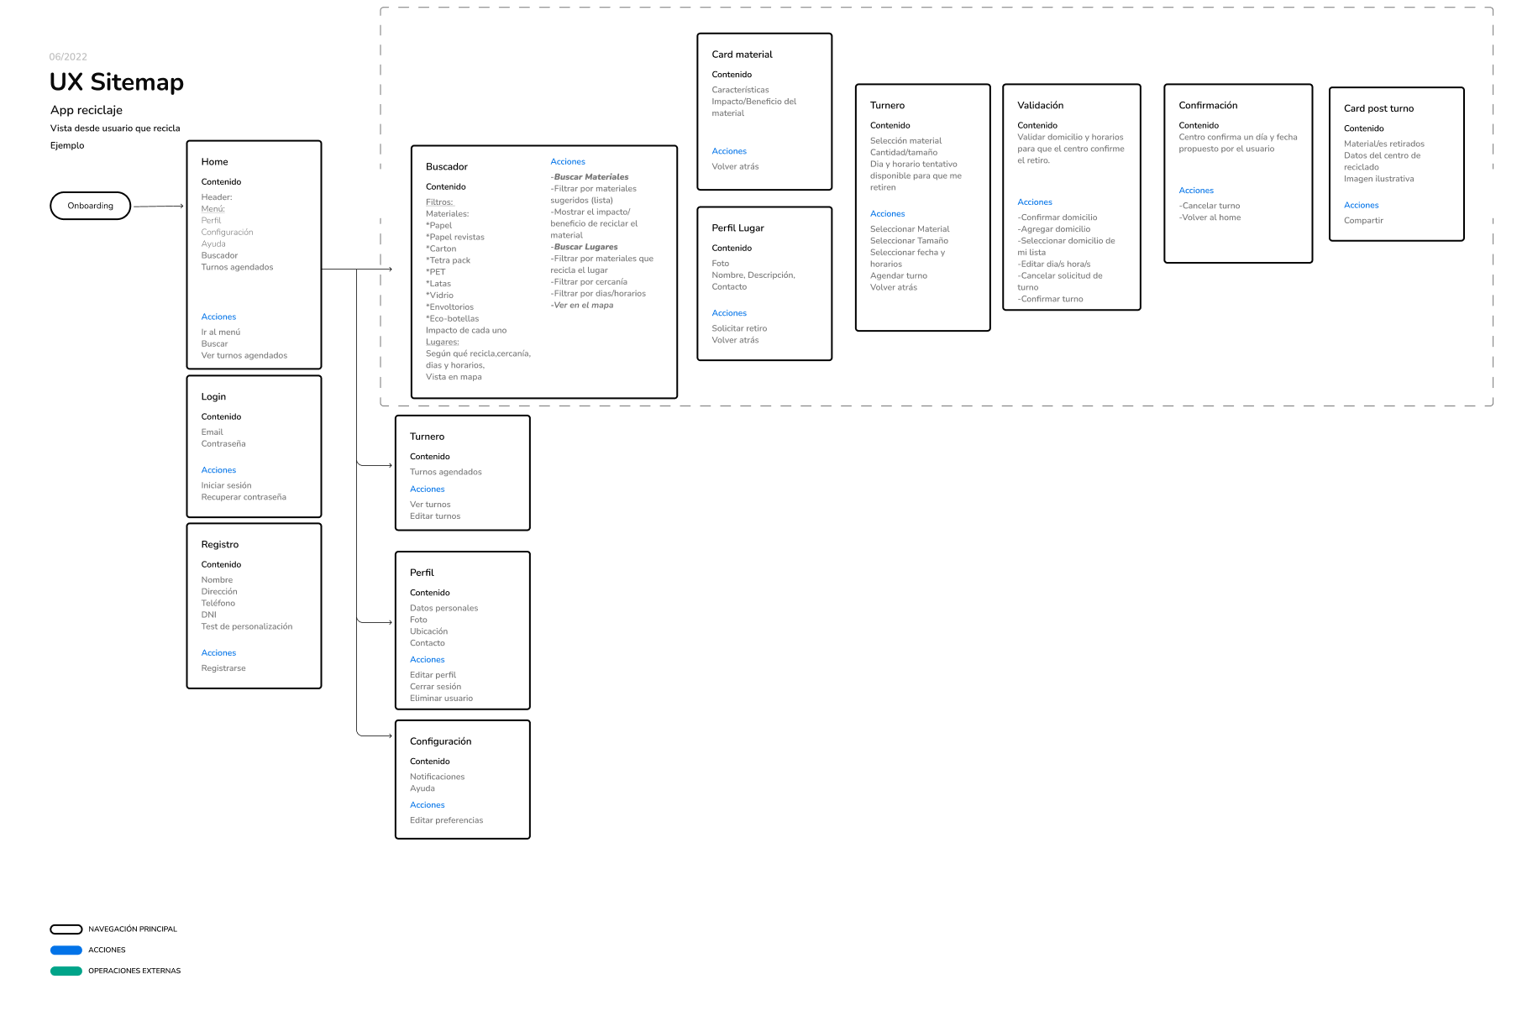Screen dimensions: 1522x1026
Task: Select -Filtrar por días/horarios text
Action: pos(598,295)
